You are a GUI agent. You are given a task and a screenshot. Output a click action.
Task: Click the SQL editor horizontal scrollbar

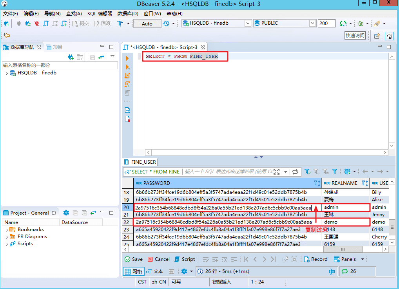click(267, 152)
